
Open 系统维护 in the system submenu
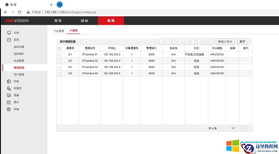point(19,54)
